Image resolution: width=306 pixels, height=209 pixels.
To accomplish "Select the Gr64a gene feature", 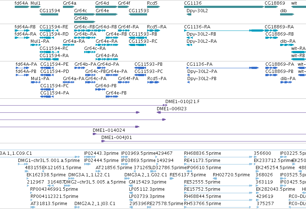I will (x=69, y=7).
